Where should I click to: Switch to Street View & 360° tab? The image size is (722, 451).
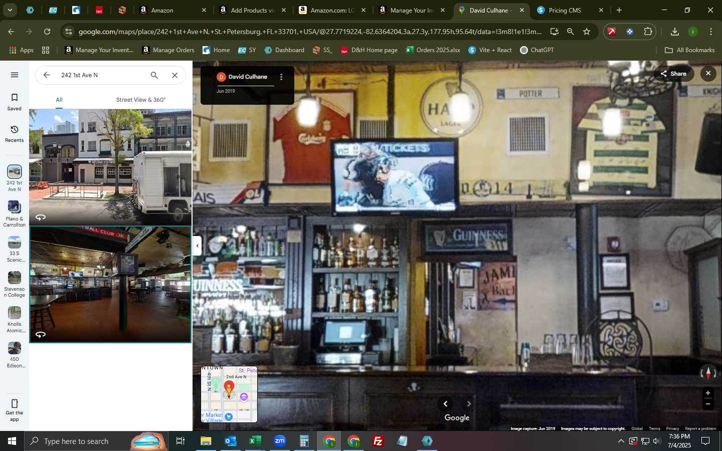[141, 100]
